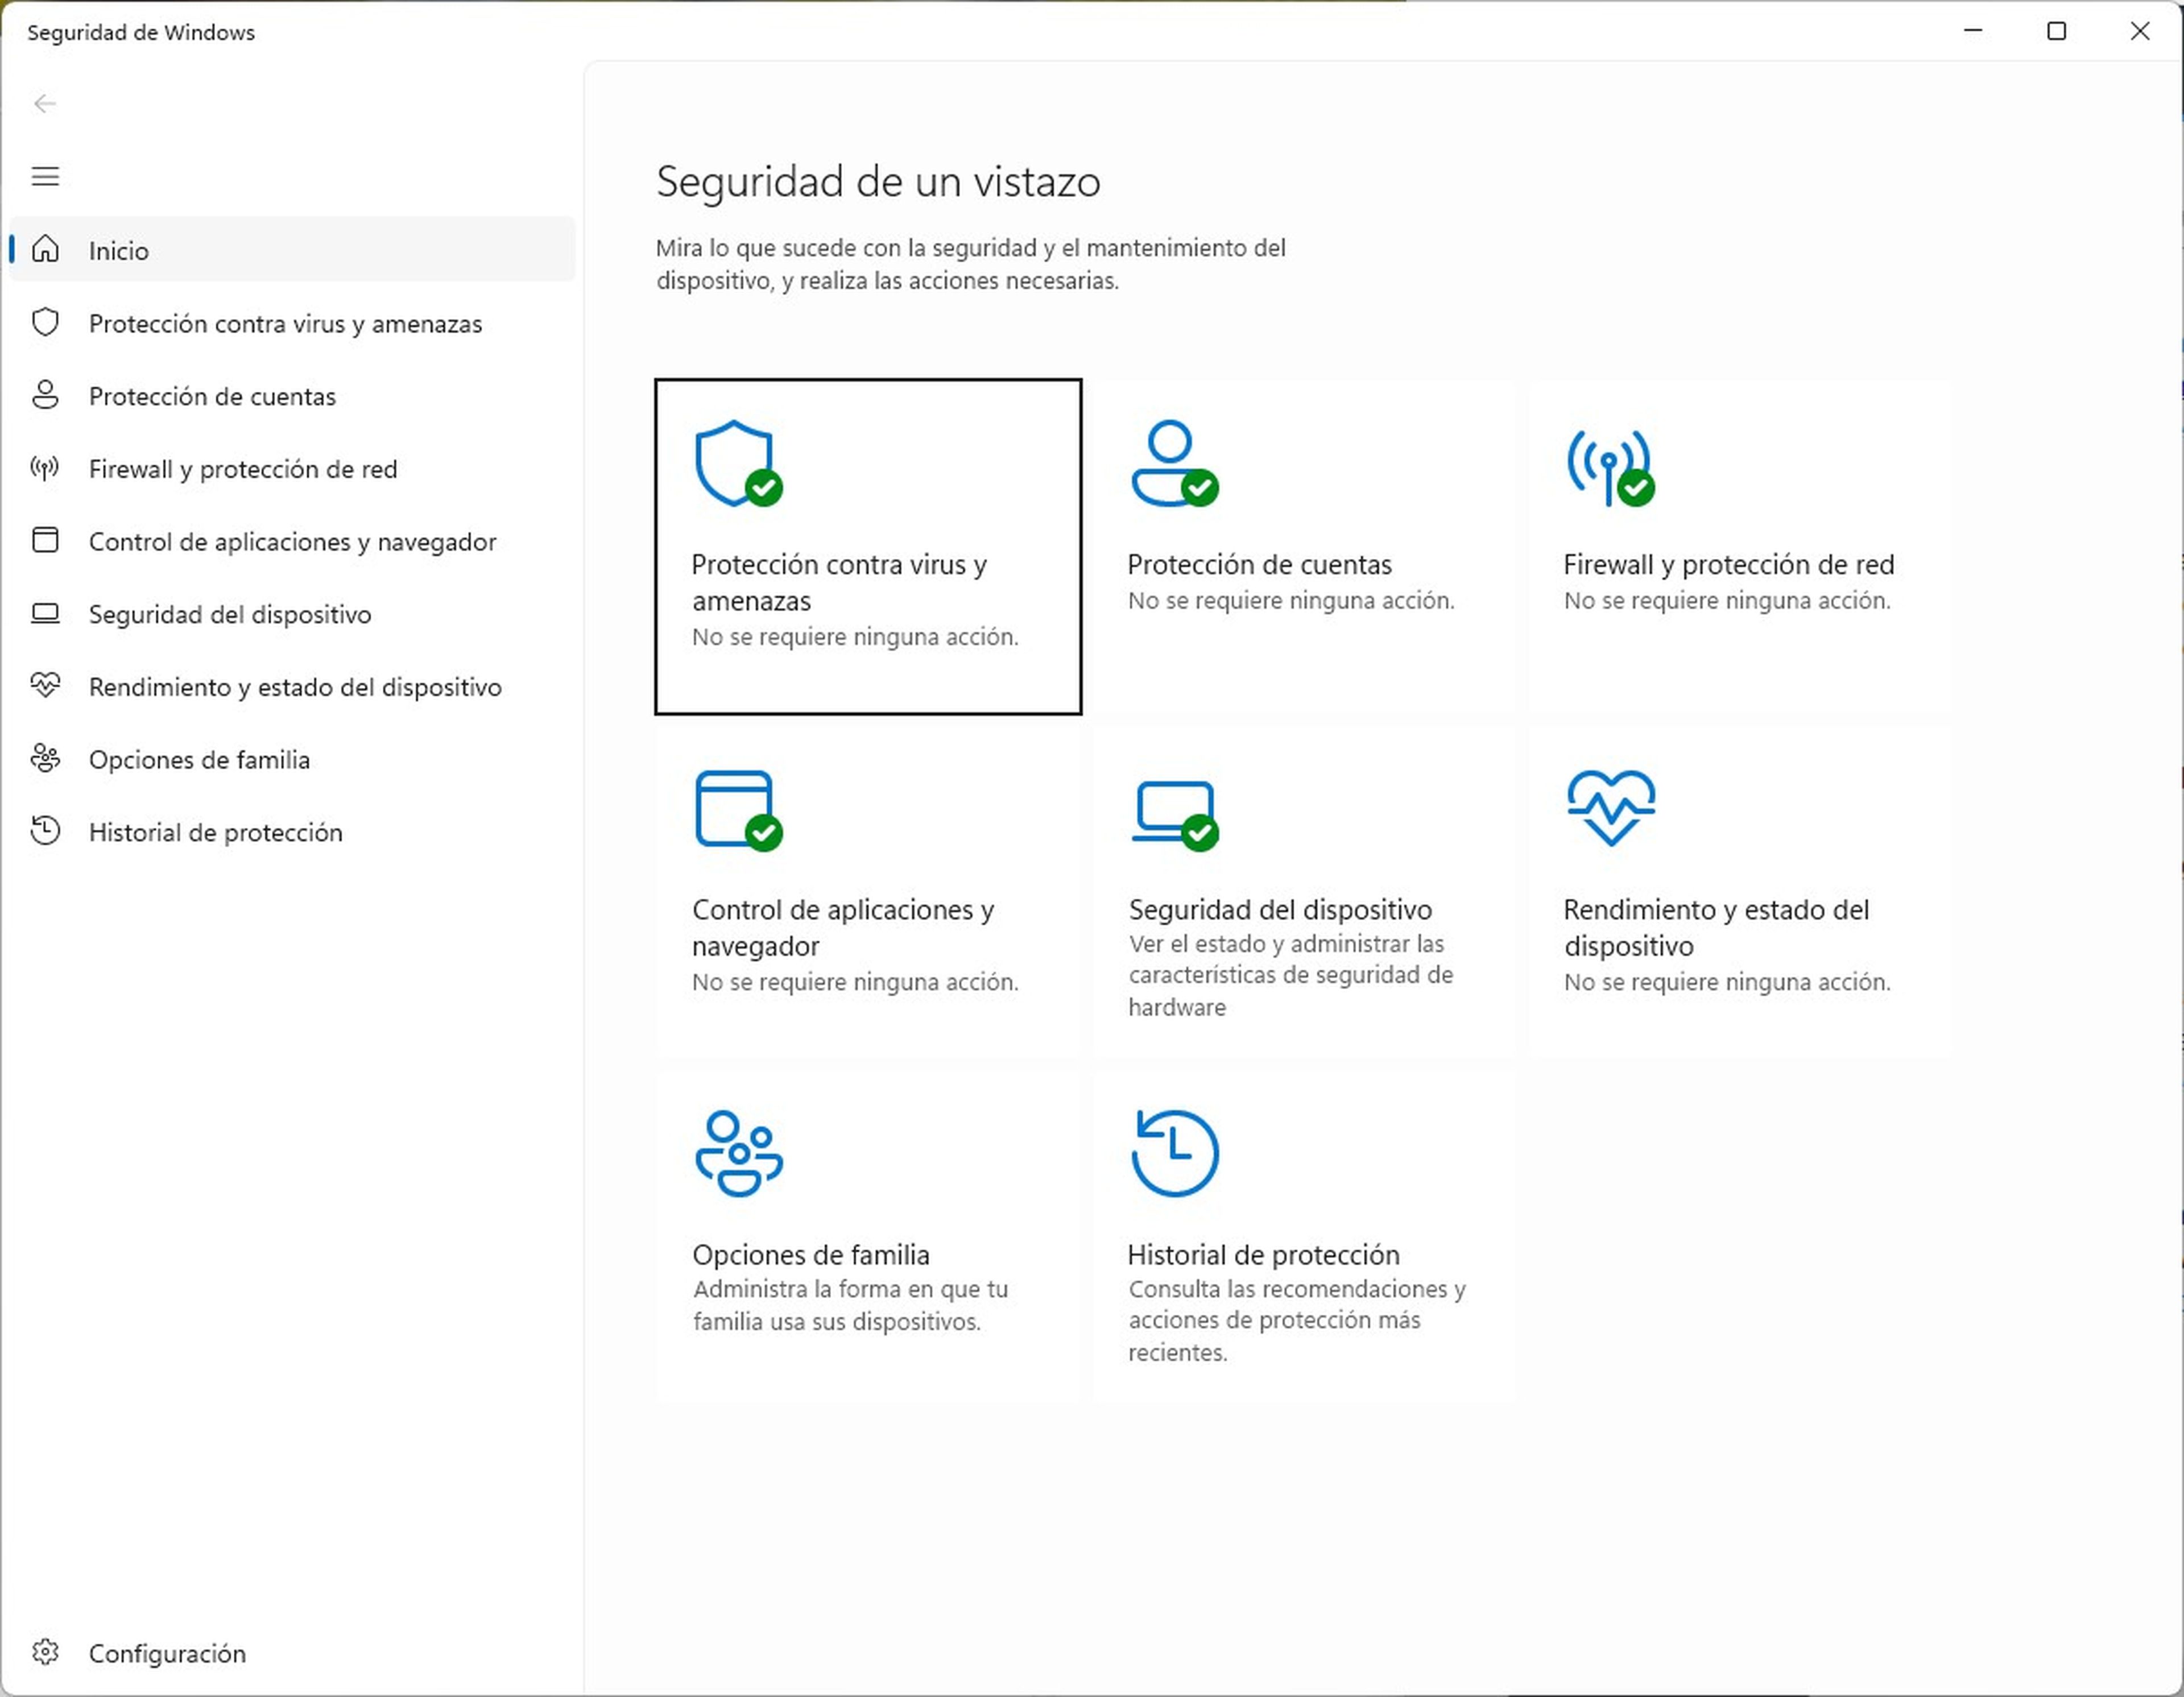Click the antenna firewall icon in sidebar
Viewport: 2184px width, 1697px height.
tap(45, 468)
